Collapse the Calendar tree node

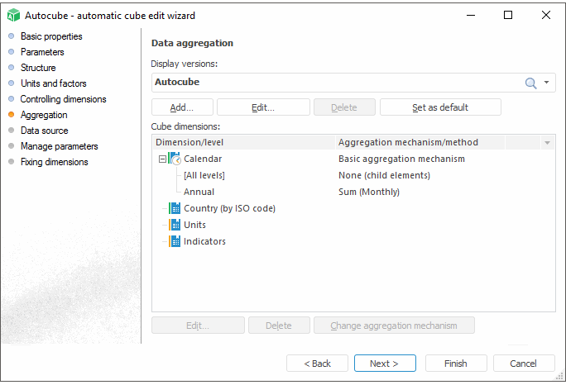click(x=162, y=159)
